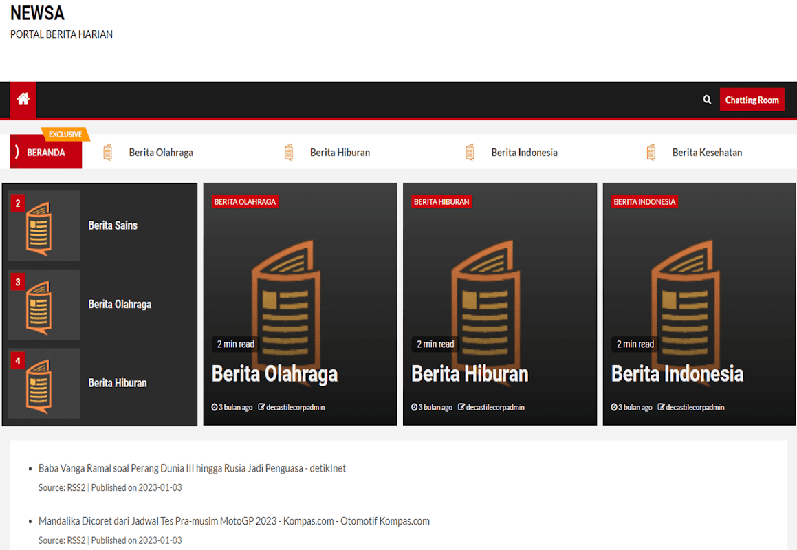797x550 pixels.
Task: Click 2 min read on Berita Olahraga card
Action: coord(235,344)
